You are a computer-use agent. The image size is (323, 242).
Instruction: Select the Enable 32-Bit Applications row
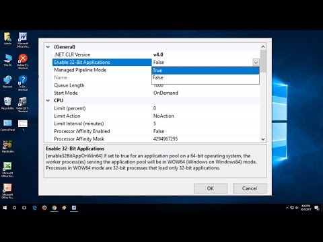click(x=102, y=63)
